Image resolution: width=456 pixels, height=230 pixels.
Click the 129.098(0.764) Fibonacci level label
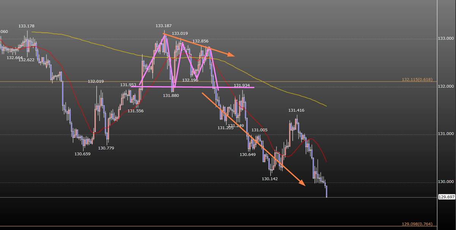416,224
